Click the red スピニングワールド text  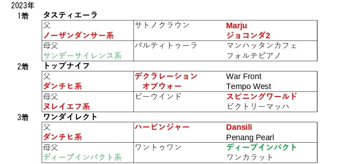[262, 96]
